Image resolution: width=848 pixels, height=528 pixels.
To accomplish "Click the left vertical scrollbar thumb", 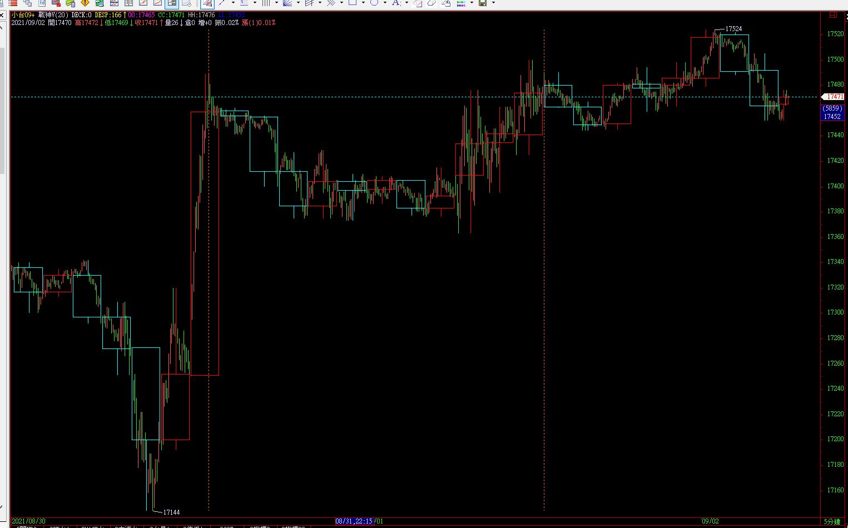I will 2,111.
